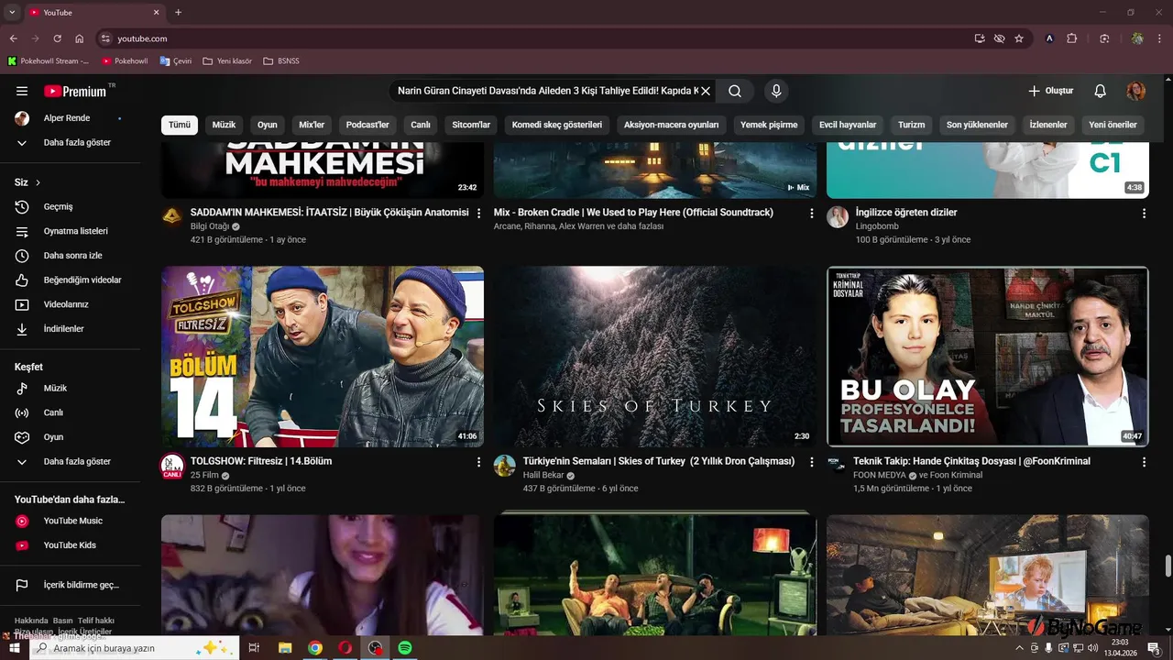Open File Explorer from the taskbar
The width and height of the screenshot is (1173, 660).
click(x=285, y=648)
